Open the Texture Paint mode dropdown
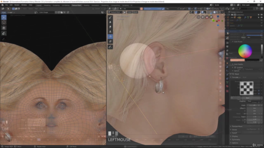The height and width of the screenshot is (148, 264). (115, 12)
